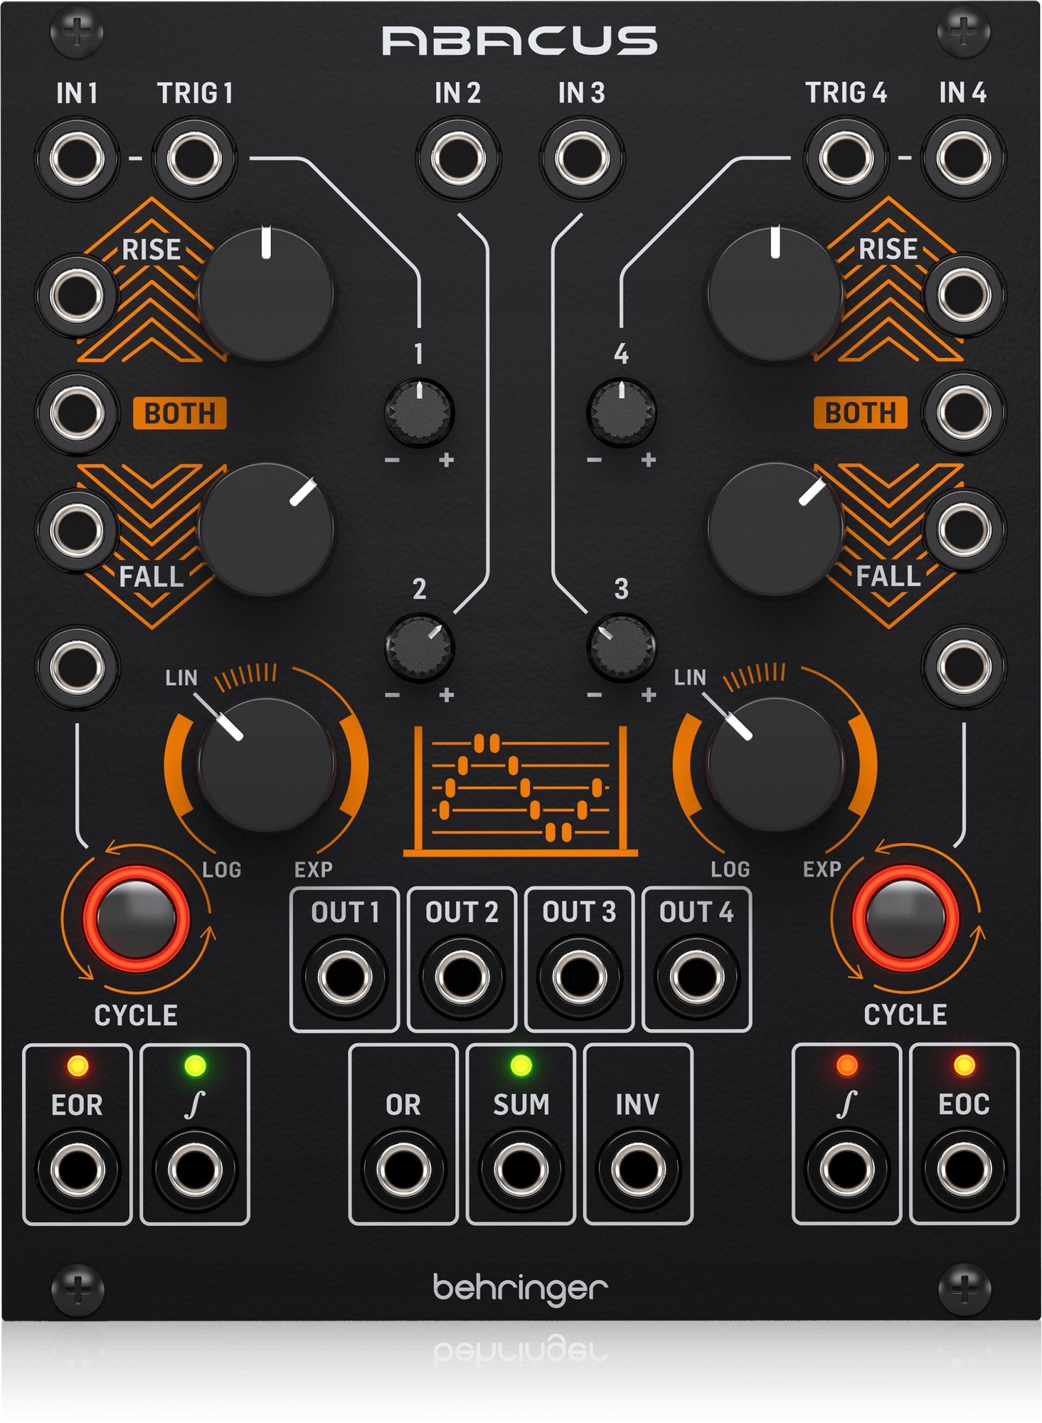
Task: Click the ABACUS title text
Action: pyautogui.click(x=520, y=41)
